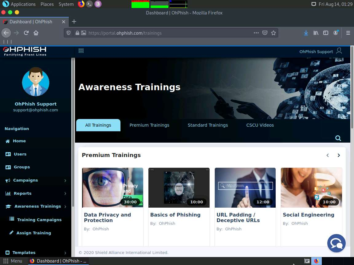The image size is (354, 265).
Task: Open the Applications menu
Action: click(19, 4)
